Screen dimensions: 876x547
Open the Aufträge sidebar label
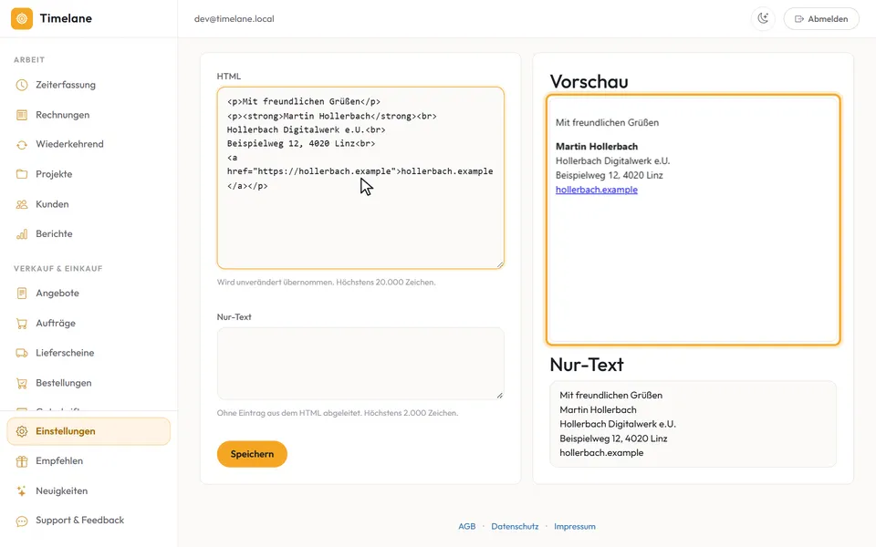point(56,323)
